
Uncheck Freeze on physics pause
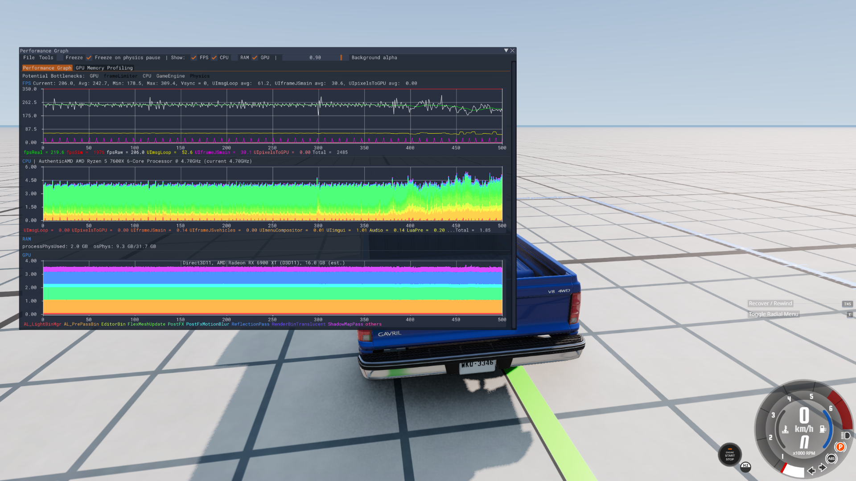(89, 57)
